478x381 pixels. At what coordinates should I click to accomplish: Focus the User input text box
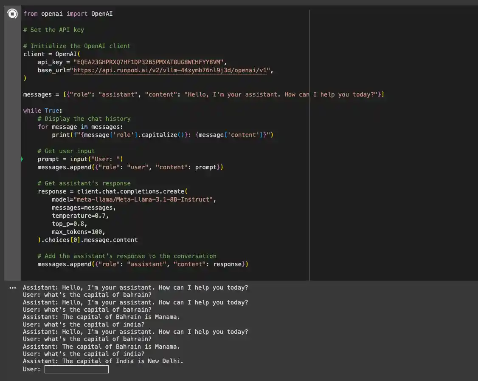tap(76, 369)
